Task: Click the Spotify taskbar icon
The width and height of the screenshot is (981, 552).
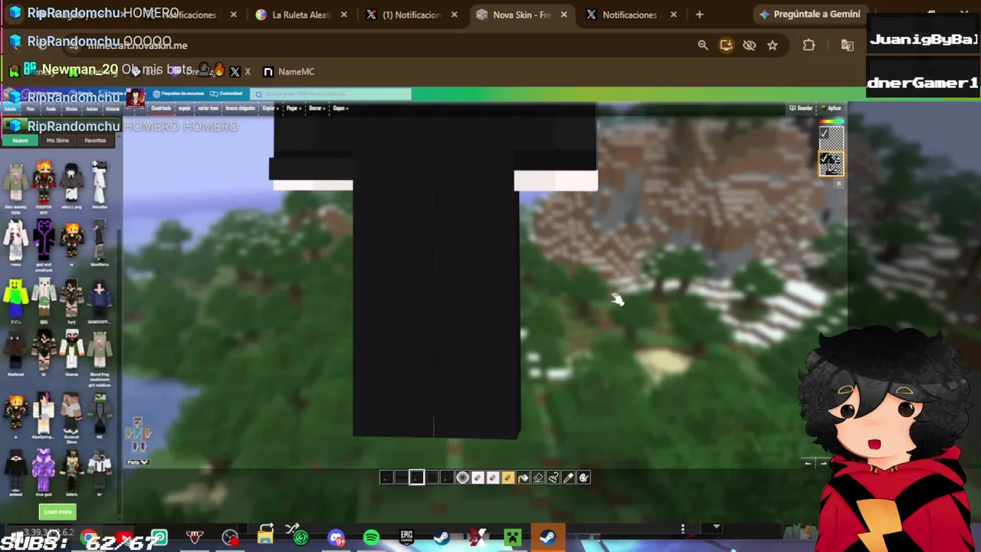Action: 371,537
